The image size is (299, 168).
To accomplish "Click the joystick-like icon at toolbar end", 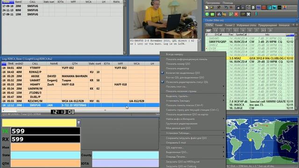I will tap(285, 8).
